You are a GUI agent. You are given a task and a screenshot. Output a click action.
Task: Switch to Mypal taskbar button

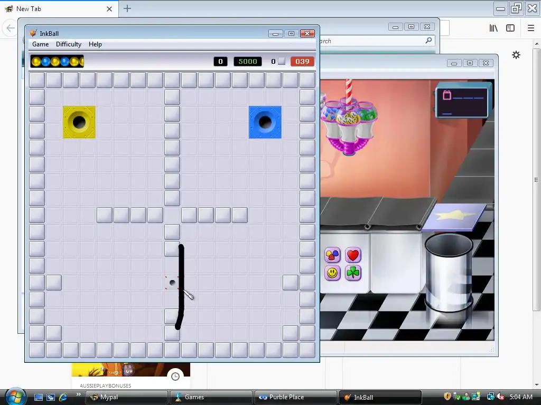coord(126,397)
